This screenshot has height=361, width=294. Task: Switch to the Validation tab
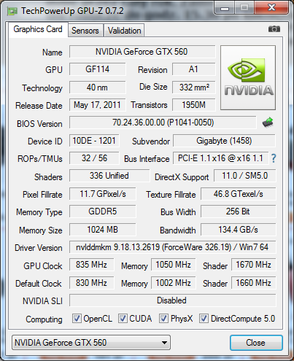124,31
